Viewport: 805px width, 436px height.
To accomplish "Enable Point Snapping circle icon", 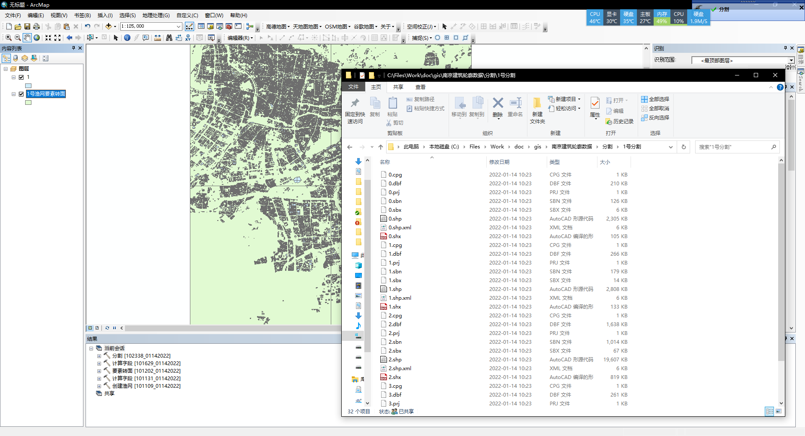I will (x=437, y=38).
